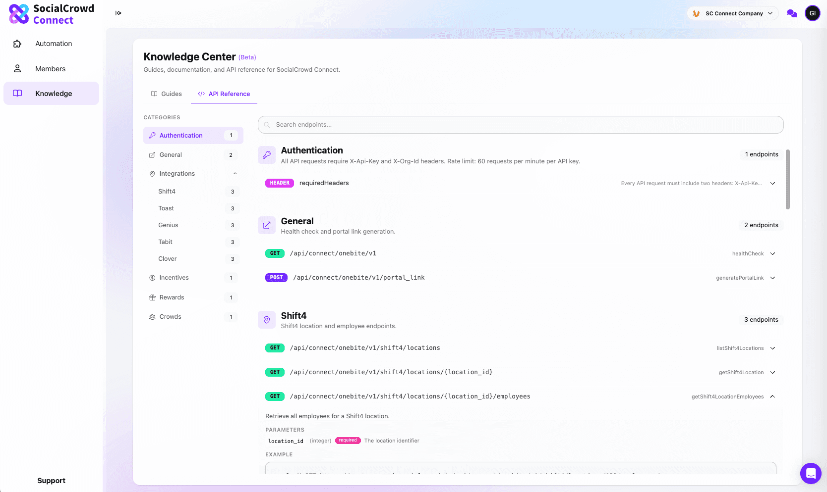Image resolution: width=827 pixels, height=492 pixels.
Task: Click the Members person icon
Action: [17, 69]
